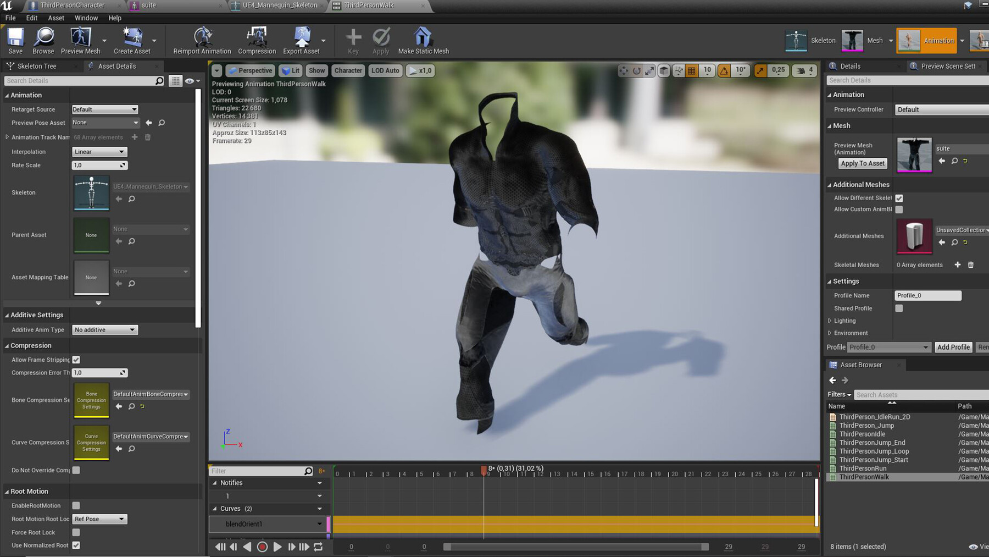
Task: Open Root Motion Root Lock dropdown
Action: tap(99, 519)
